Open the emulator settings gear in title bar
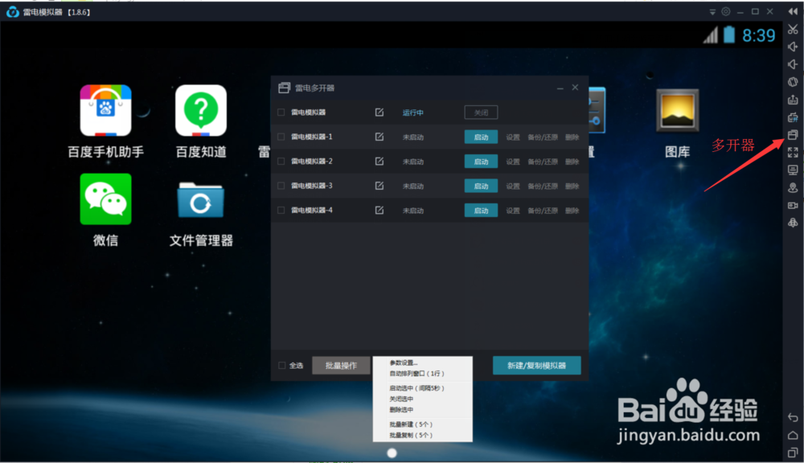This screenshot has height=463, width=804. tap(726, 11)
